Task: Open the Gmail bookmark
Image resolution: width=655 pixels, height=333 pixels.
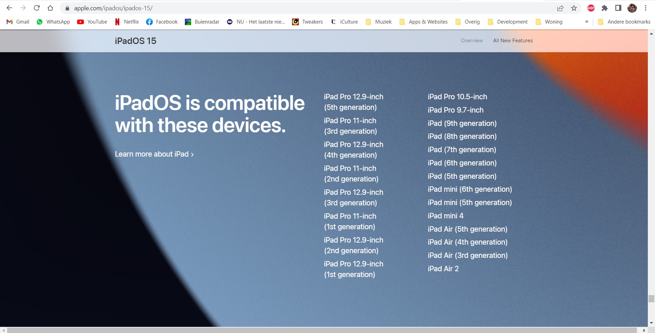Action: pyautogui.click(x=18, y=22)
